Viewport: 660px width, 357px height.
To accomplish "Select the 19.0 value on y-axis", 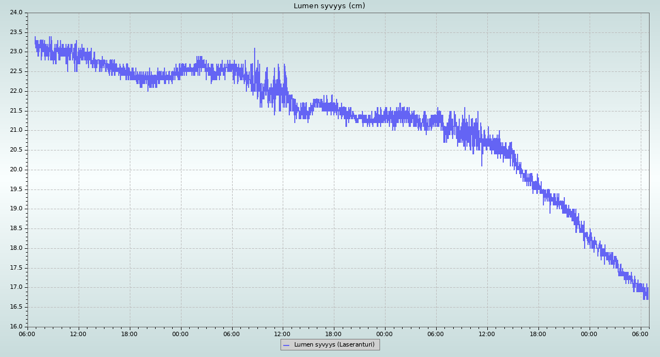I will (16, 209).
